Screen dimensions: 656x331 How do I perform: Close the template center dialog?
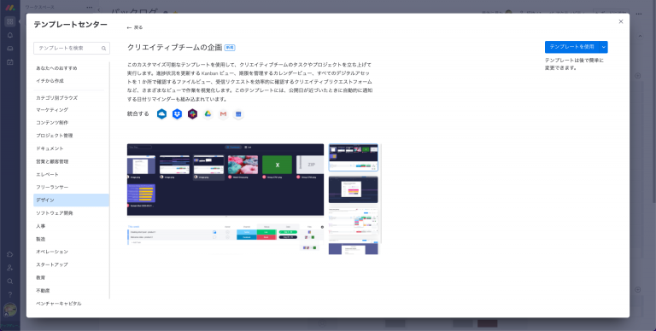621,21
